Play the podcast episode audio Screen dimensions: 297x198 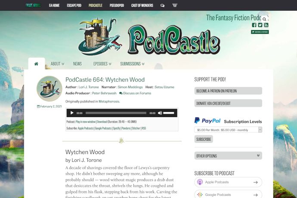pyautogui.click(x=72, y=113)
